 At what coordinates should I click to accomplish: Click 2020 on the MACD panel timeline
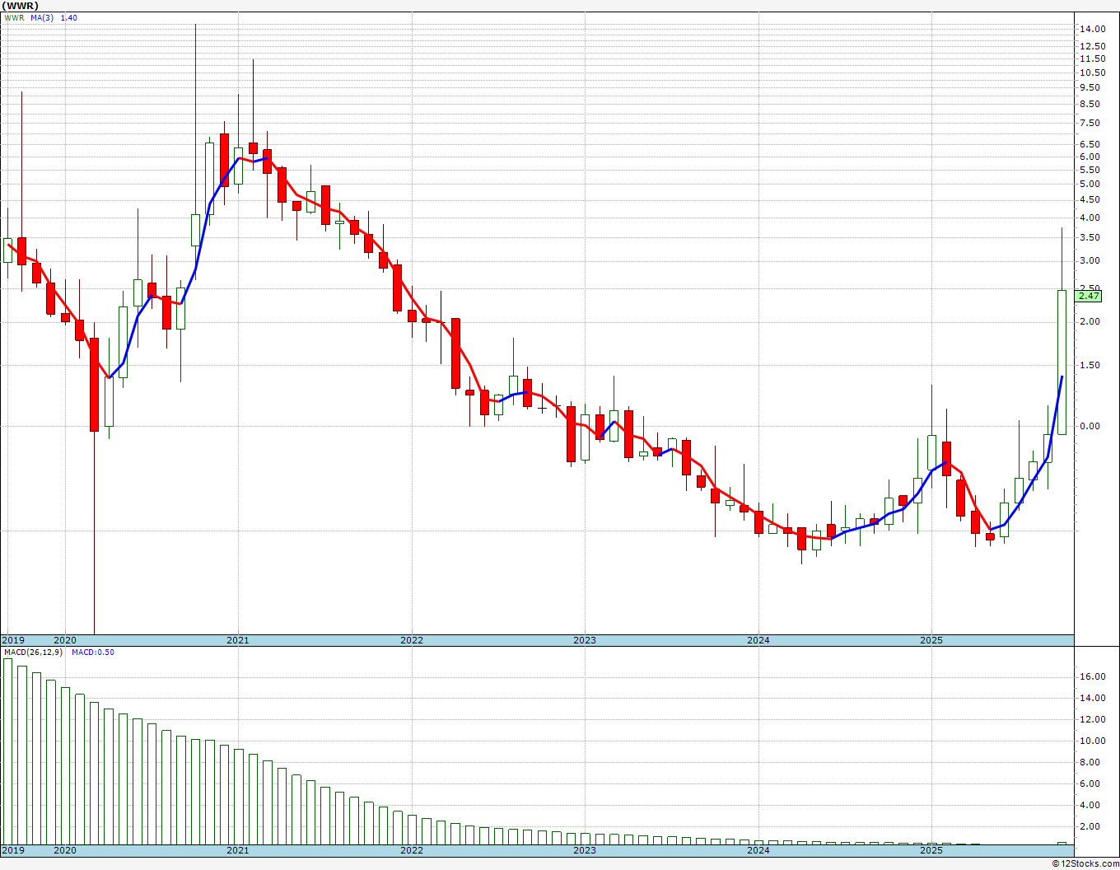coord(64,850)
